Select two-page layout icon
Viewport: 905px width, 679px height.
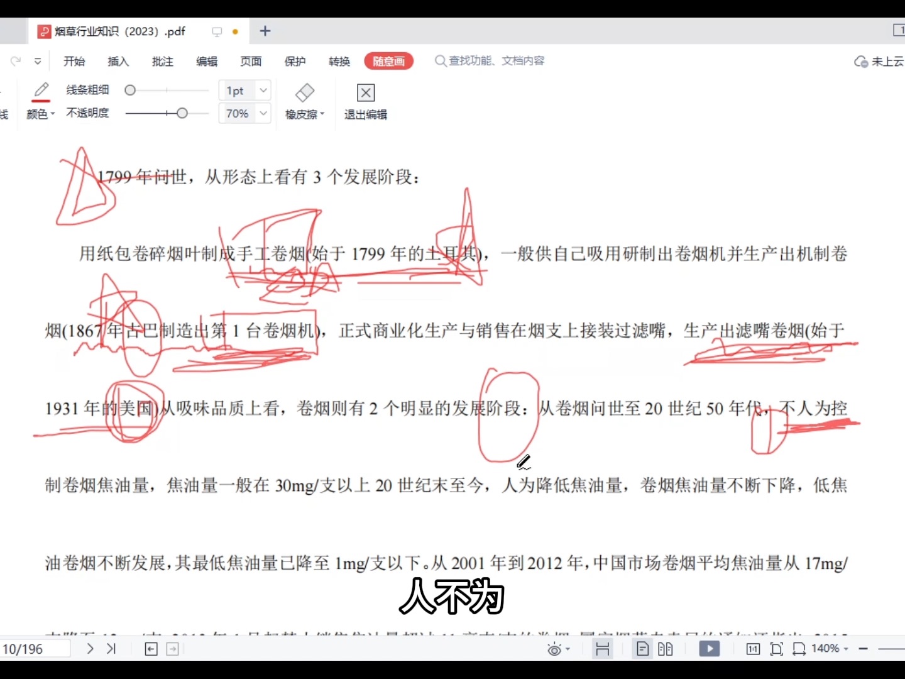pyautogui.click(x=666, y=649)
